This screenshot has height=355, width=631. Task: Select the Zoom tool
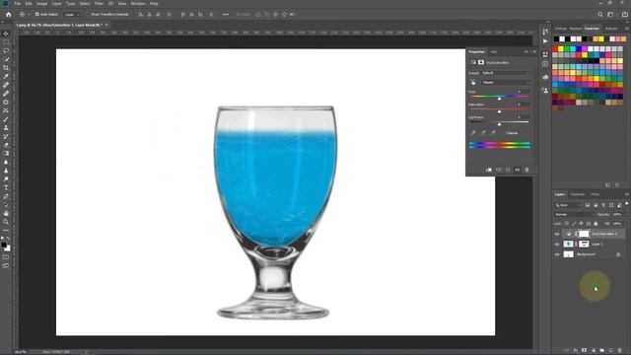(x=6, y=222)
